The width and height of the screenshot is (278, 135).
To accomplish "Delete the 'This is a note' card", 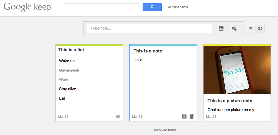I will [192, 117].
